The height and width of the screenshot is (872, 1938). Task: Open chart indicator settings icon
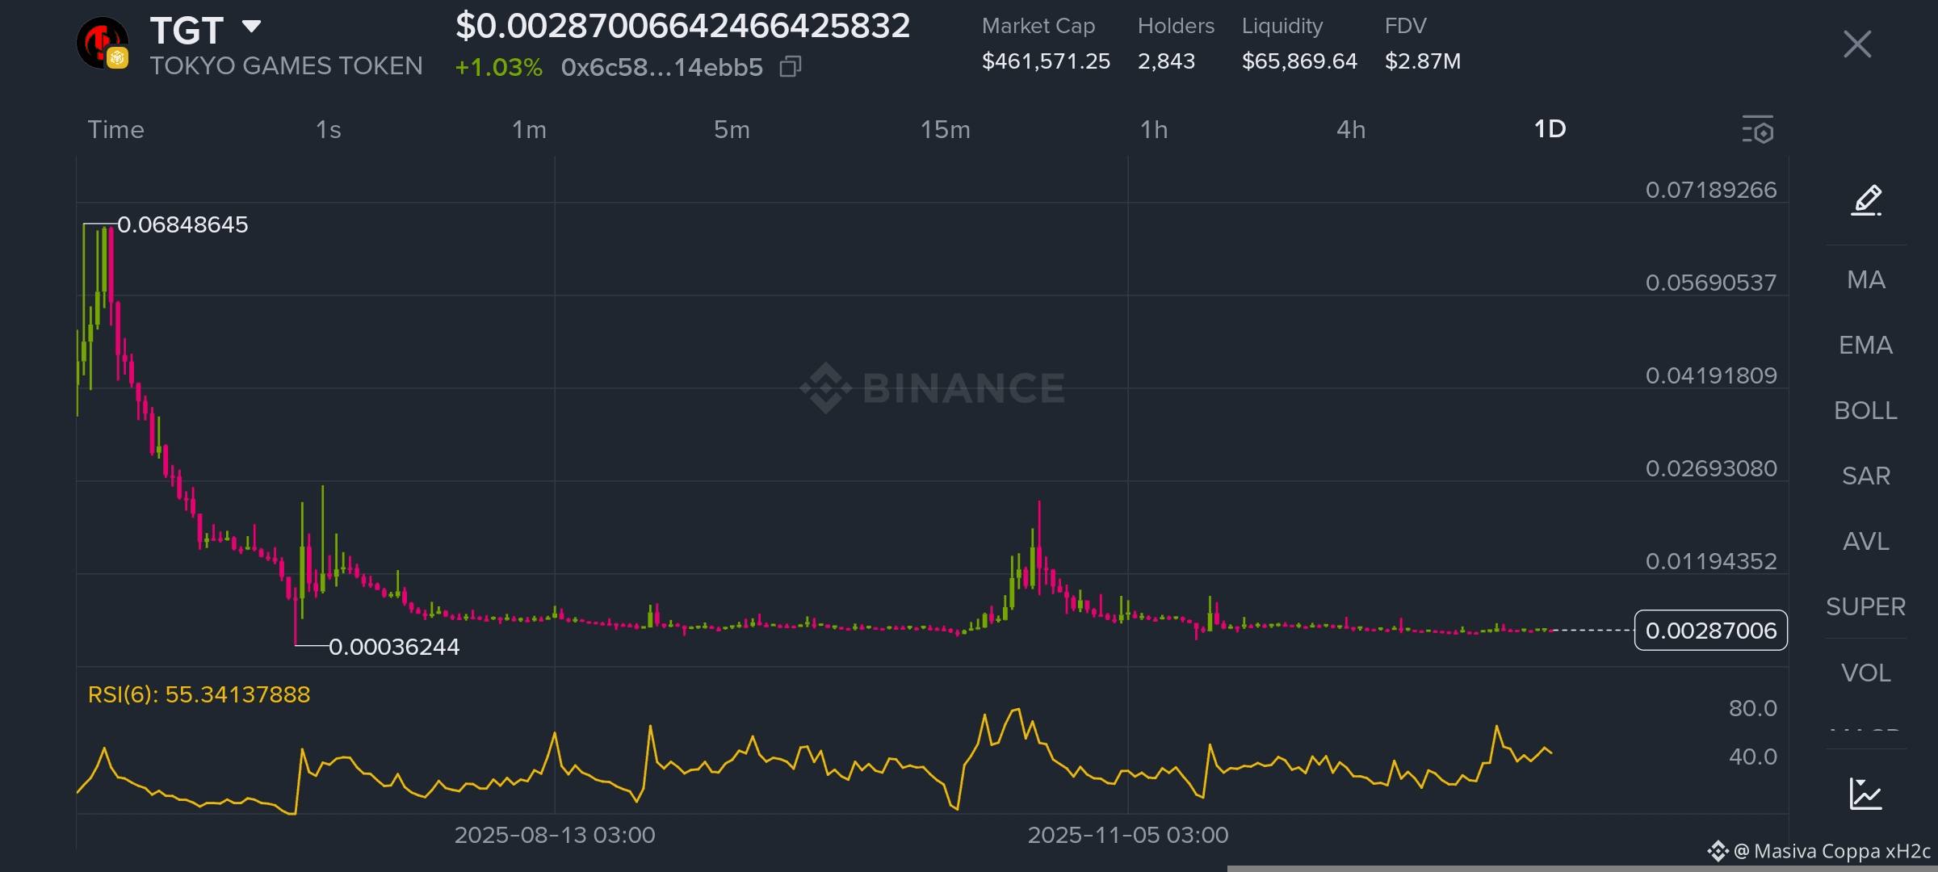click(x=1758, y=129)
